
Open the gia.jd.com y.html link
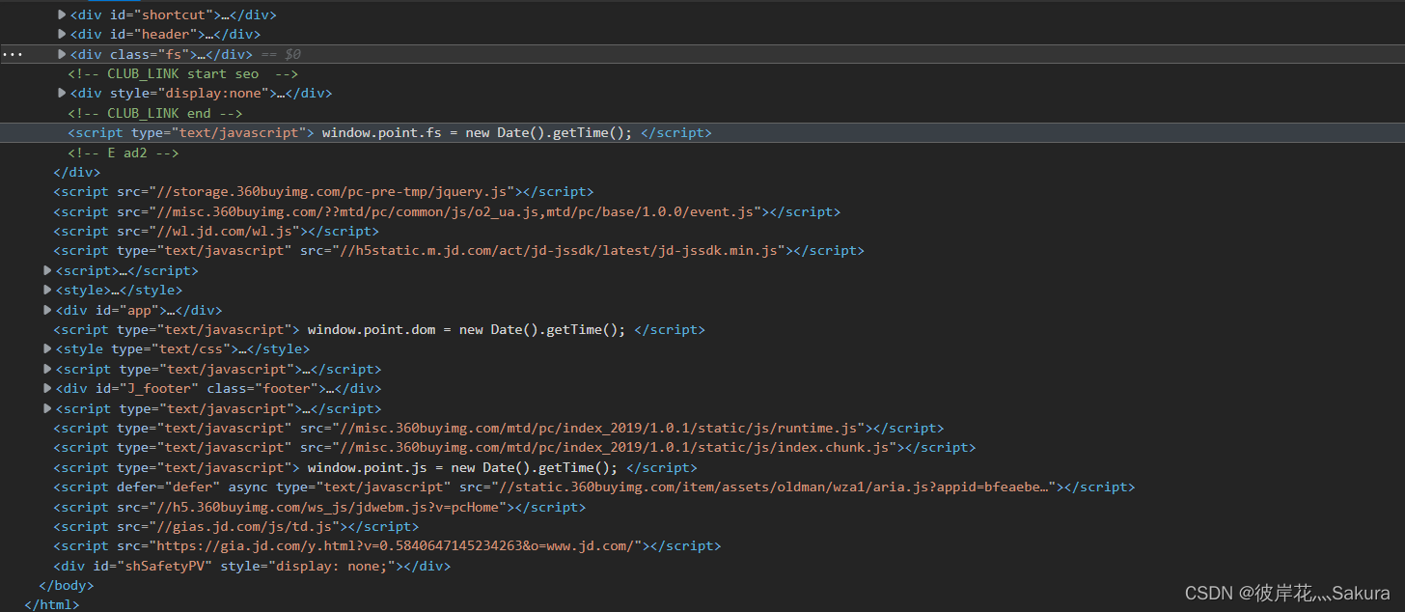point(399,546)
